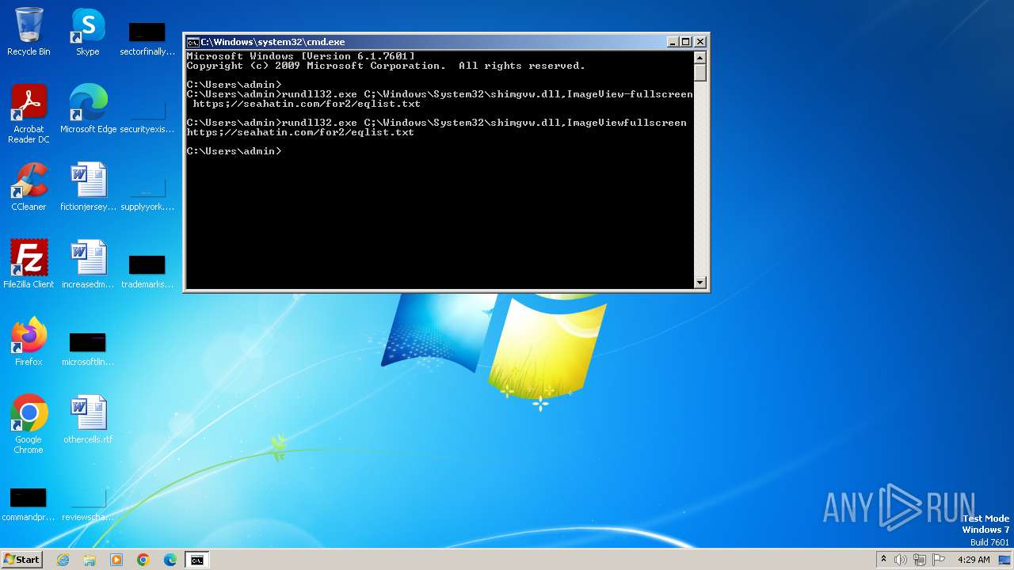Viewport: 1014px width, 570px height.
Task: Open othercells.rtf document
Action: pyautogui.click(x=88, y=420)
